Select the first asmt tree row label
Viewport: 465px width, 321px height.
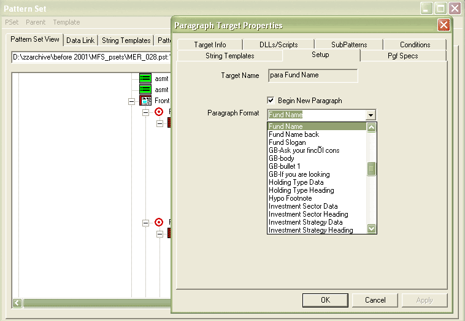[x=161, y=79]
